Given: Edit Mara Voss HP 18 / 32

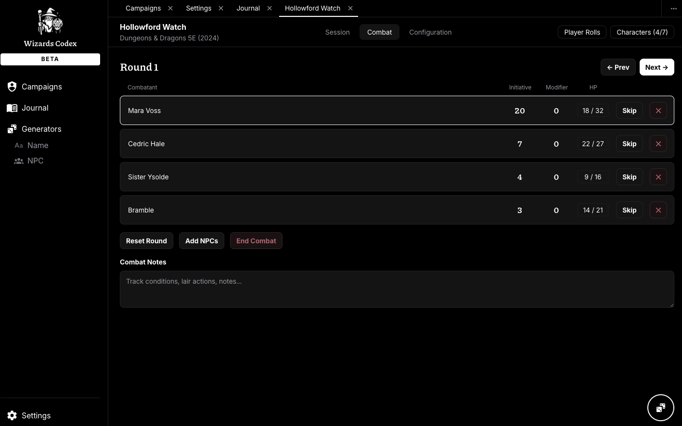Looking at the screenshot, I should 593,111.
